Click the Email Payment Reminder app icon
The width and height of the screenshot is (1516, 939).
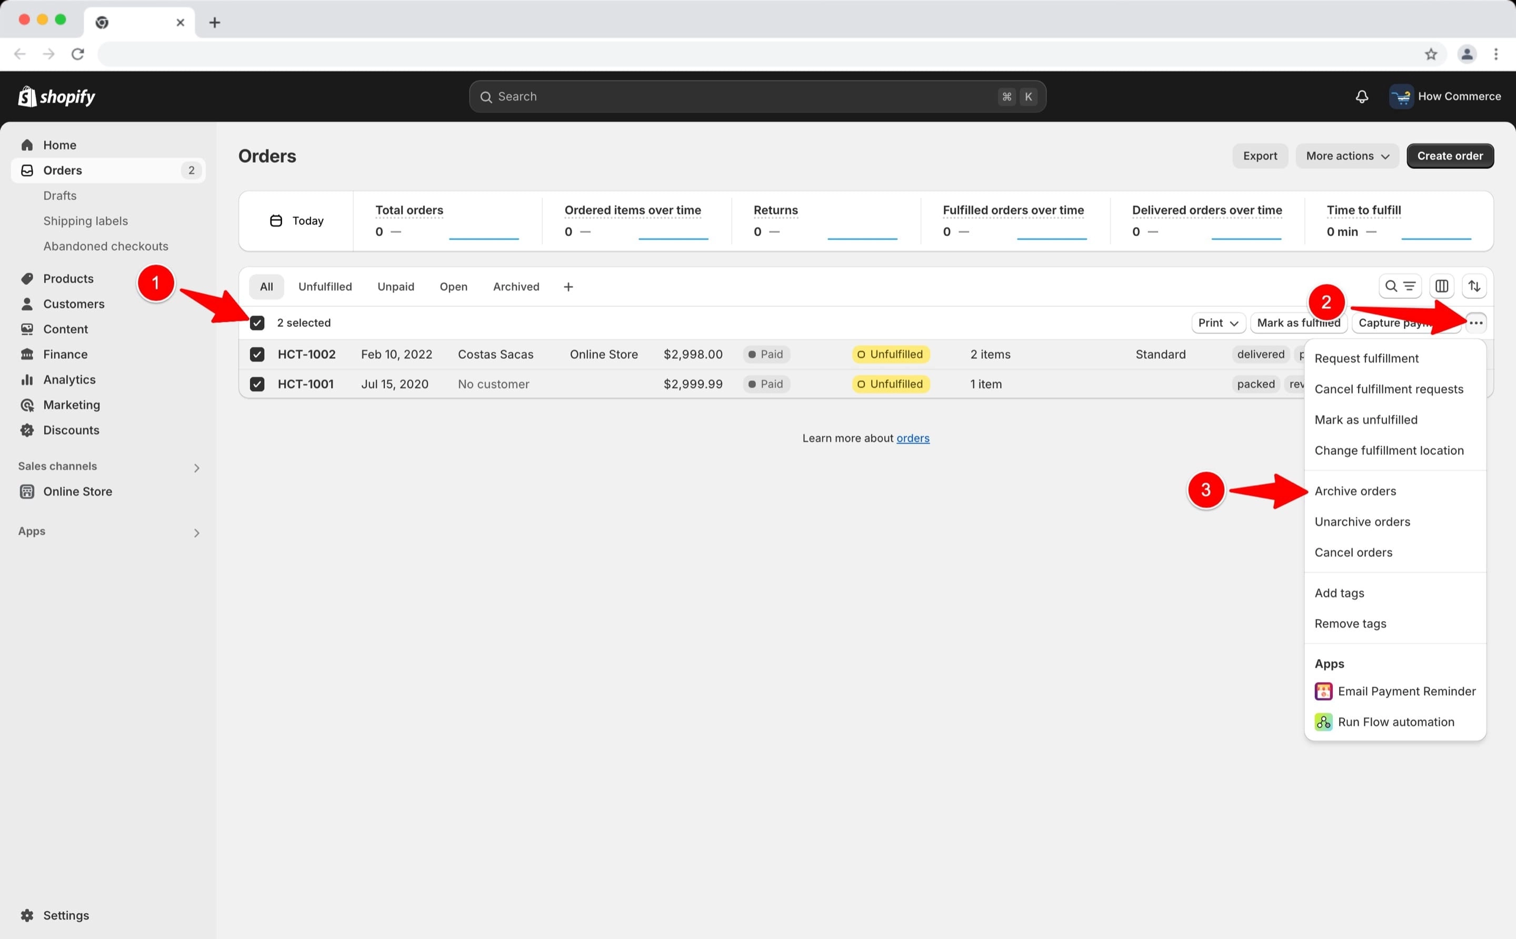1323,691
